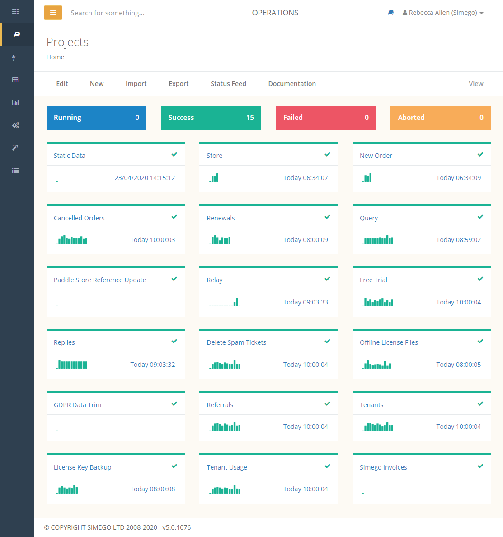The width and height of the screenshot is (503, 537).
Task: Open the View menu on the toolbar
Action: 476,84
